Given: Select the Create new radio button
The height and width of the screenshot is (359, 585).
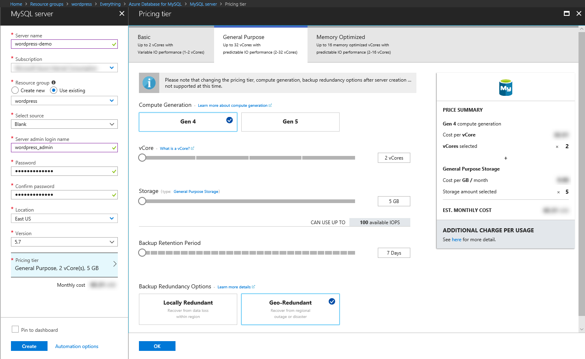Looking at the screenshot, I should pyautogui.click(x=15, y=90).
